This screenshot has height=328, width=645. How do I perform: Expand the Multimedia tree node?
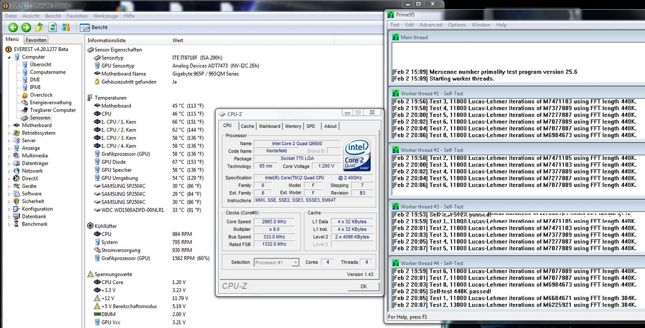[9, 156]
